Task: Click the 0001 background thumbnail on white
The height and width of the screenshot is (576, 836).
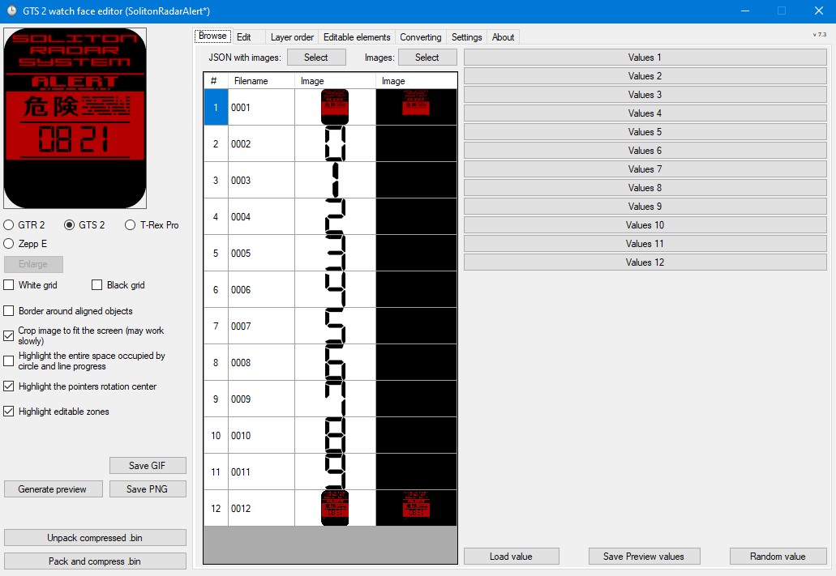Action: pos(335,107)
